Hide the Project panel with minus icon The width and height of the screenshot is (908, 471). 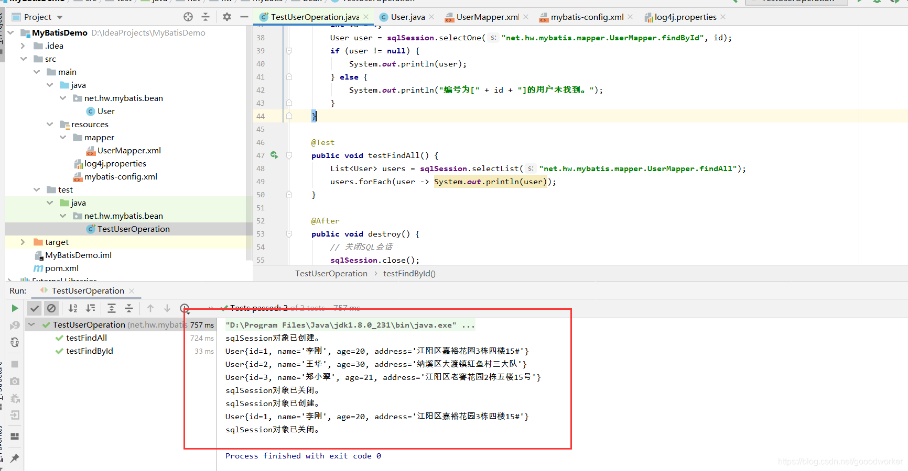(x=244, y=17)
